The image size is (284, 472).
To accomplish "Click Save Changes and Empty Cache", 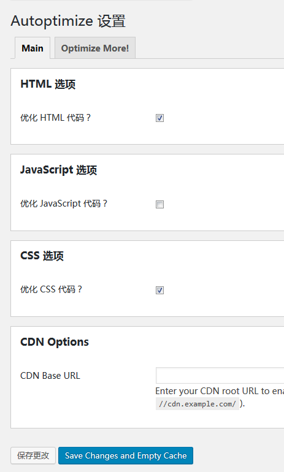I will (x=126, y=455).
